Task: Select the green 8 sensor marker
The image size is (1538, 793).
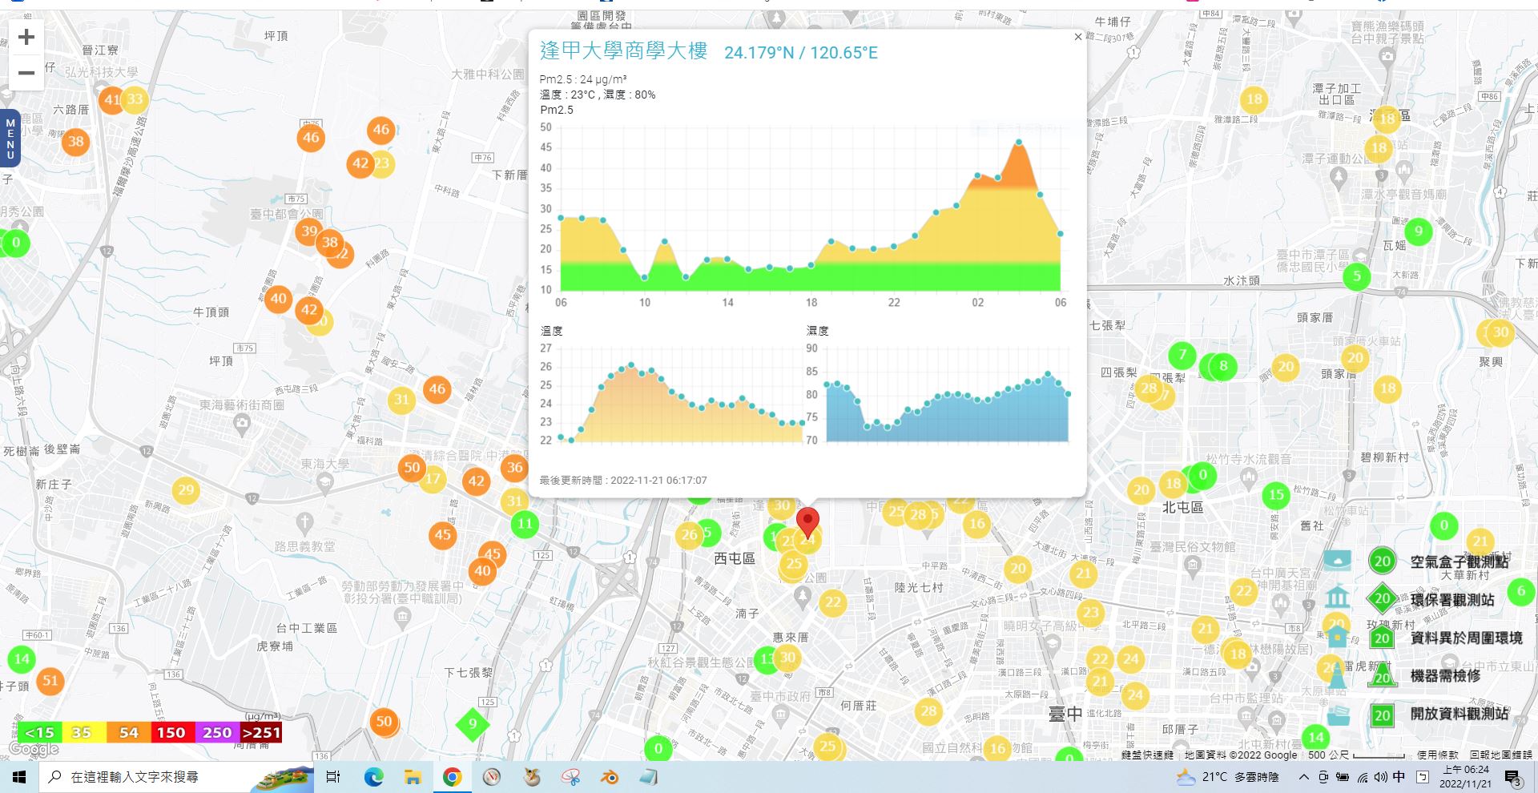Action: (x=1223, y=366)
